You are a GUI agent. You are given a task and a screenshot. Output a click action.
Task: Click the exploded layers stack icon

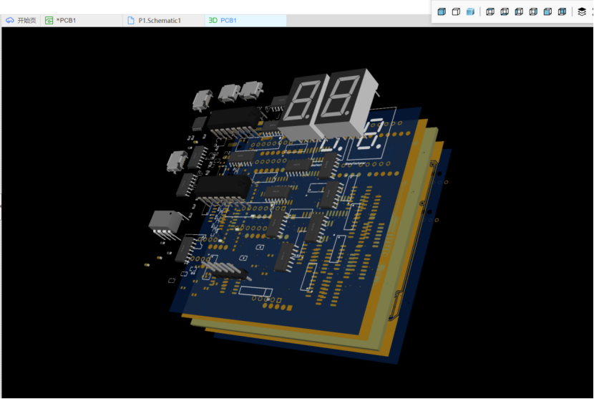tap(582, 11)
